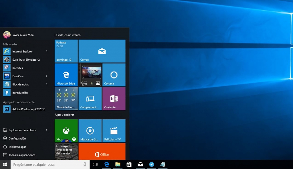Open the green Xbox tile
Screen dimensions: 293x169
(x=66, y=131)
